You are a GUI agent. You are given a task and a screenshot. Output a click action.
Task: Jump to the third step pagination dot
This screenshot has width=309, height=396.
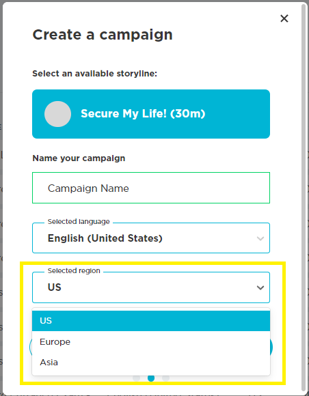pyautogui.click(x=165, y=378)
